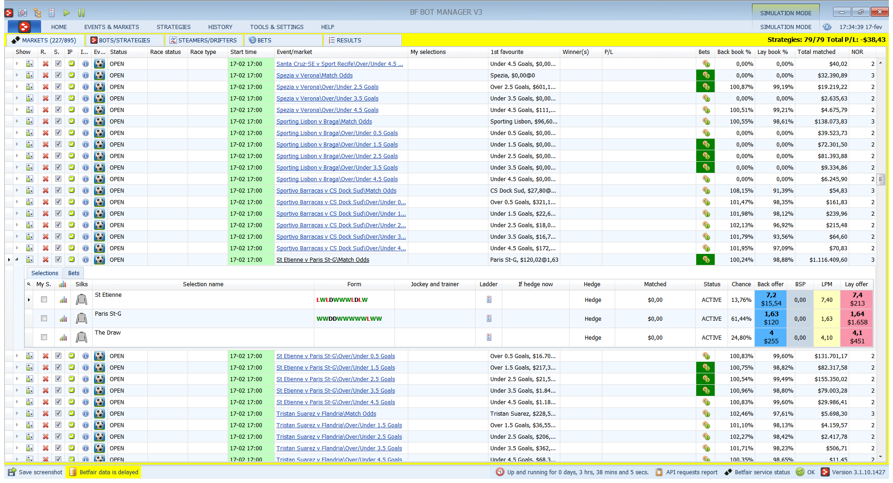Open the TOOLS & SETTINGS menu
This screenshot has width=893, height=483.
pos(277,27)
